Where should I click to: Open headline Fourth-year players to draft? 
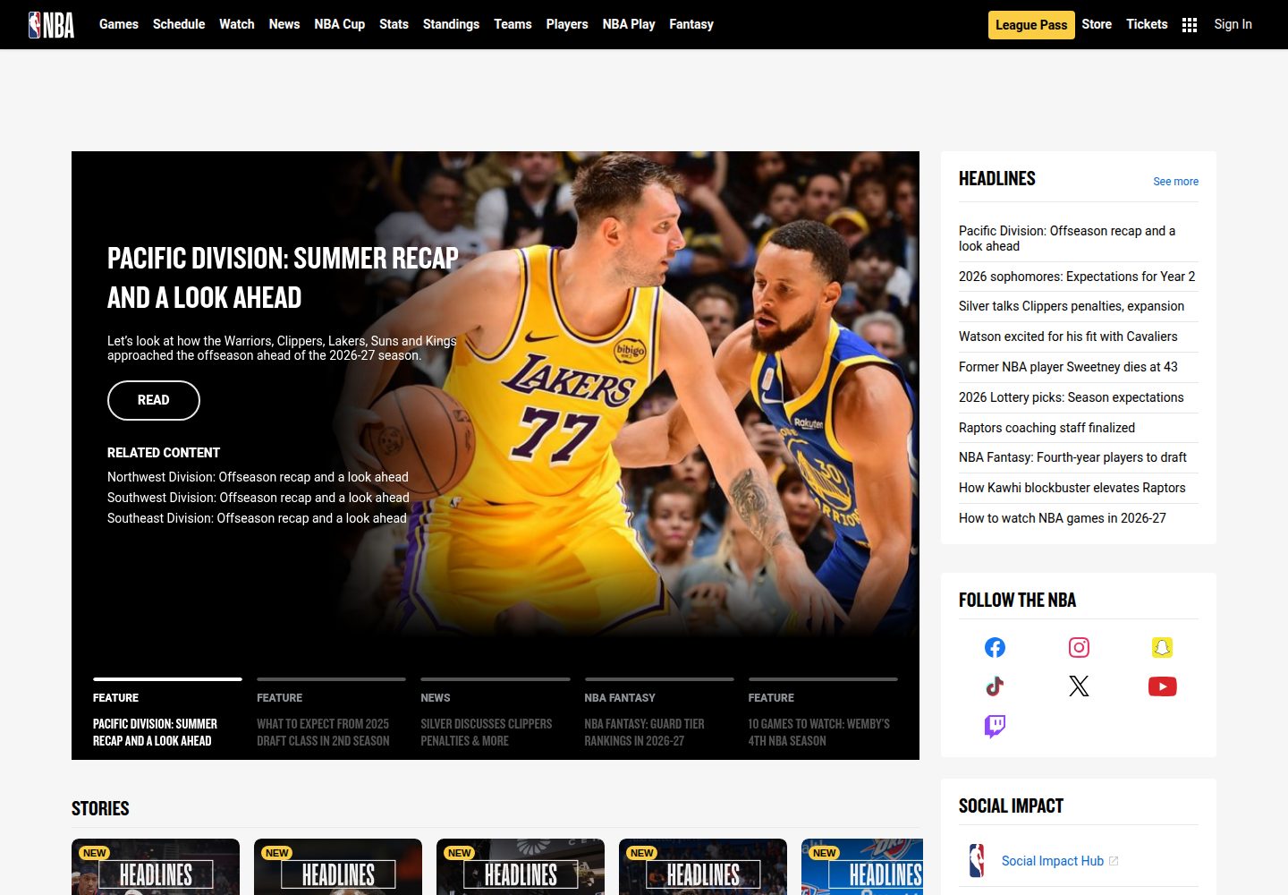coord(1072,457)
